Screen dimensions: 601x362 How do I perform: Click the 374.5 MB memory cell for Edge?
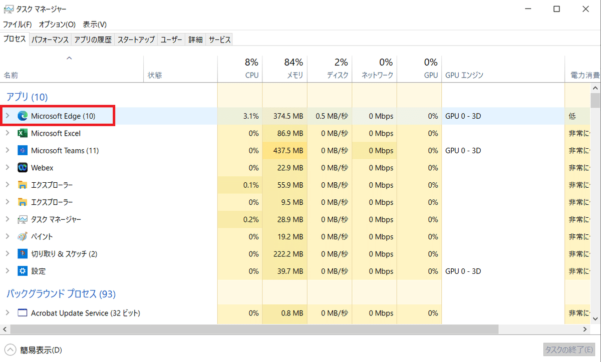(284, 116)
